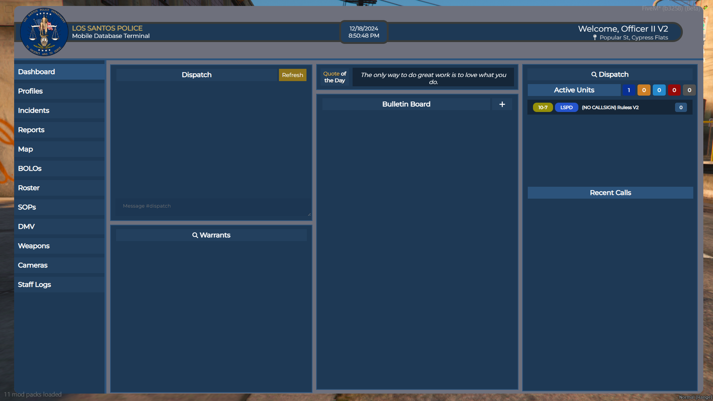
Task: Open the DMV lookup page
Action: [60, 227]
